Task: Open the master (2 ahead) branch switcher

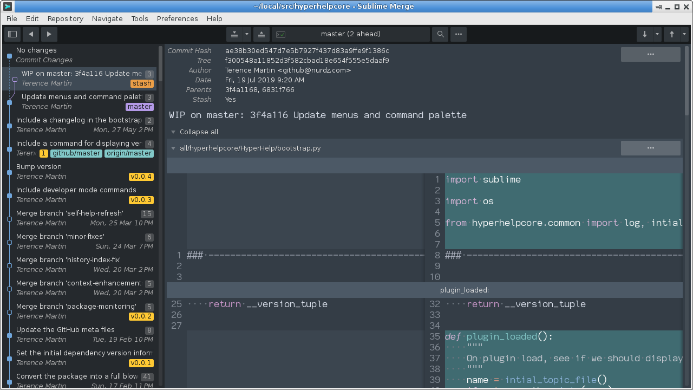Action: [x=351, y=34]
